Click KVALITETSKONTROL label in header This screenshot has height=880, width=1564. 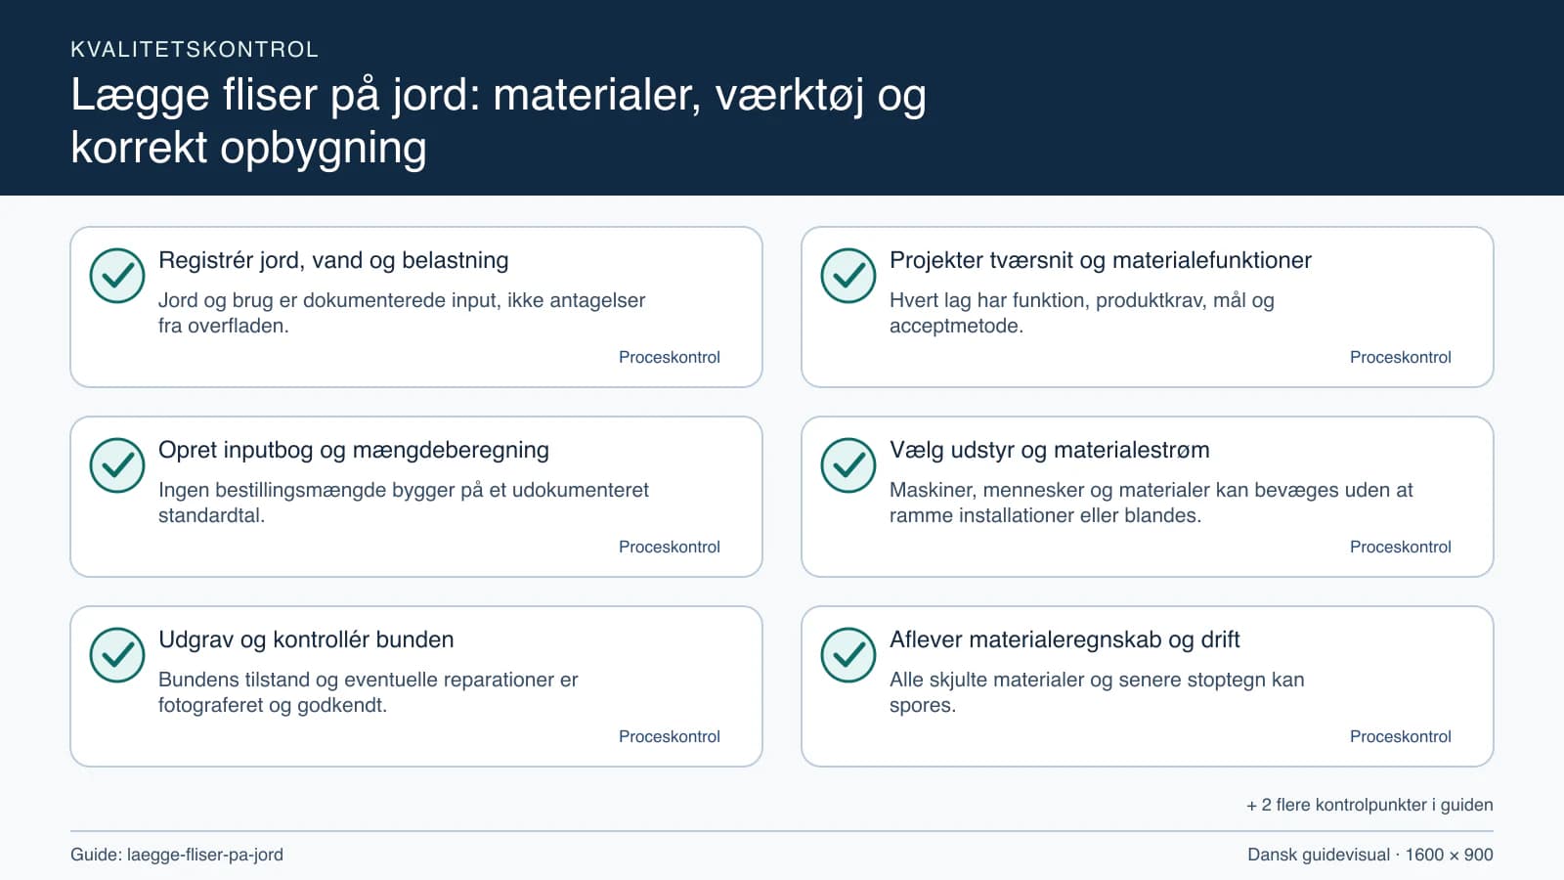[195, 50]
